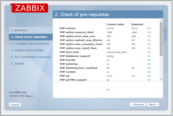
Task: Click the PHP gd PNG support label
Action: (73, 80)
